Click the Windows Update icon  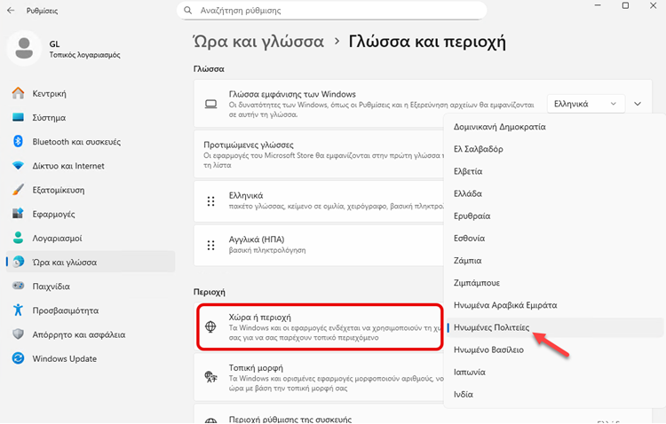pos(19,358)
